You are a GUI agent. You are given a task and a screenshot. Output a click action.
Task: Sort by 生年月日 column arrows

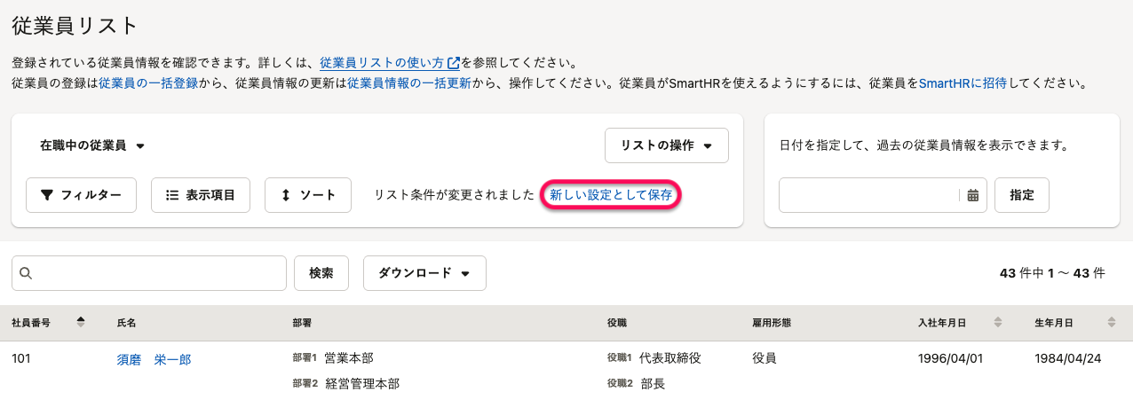point(1112,323)
